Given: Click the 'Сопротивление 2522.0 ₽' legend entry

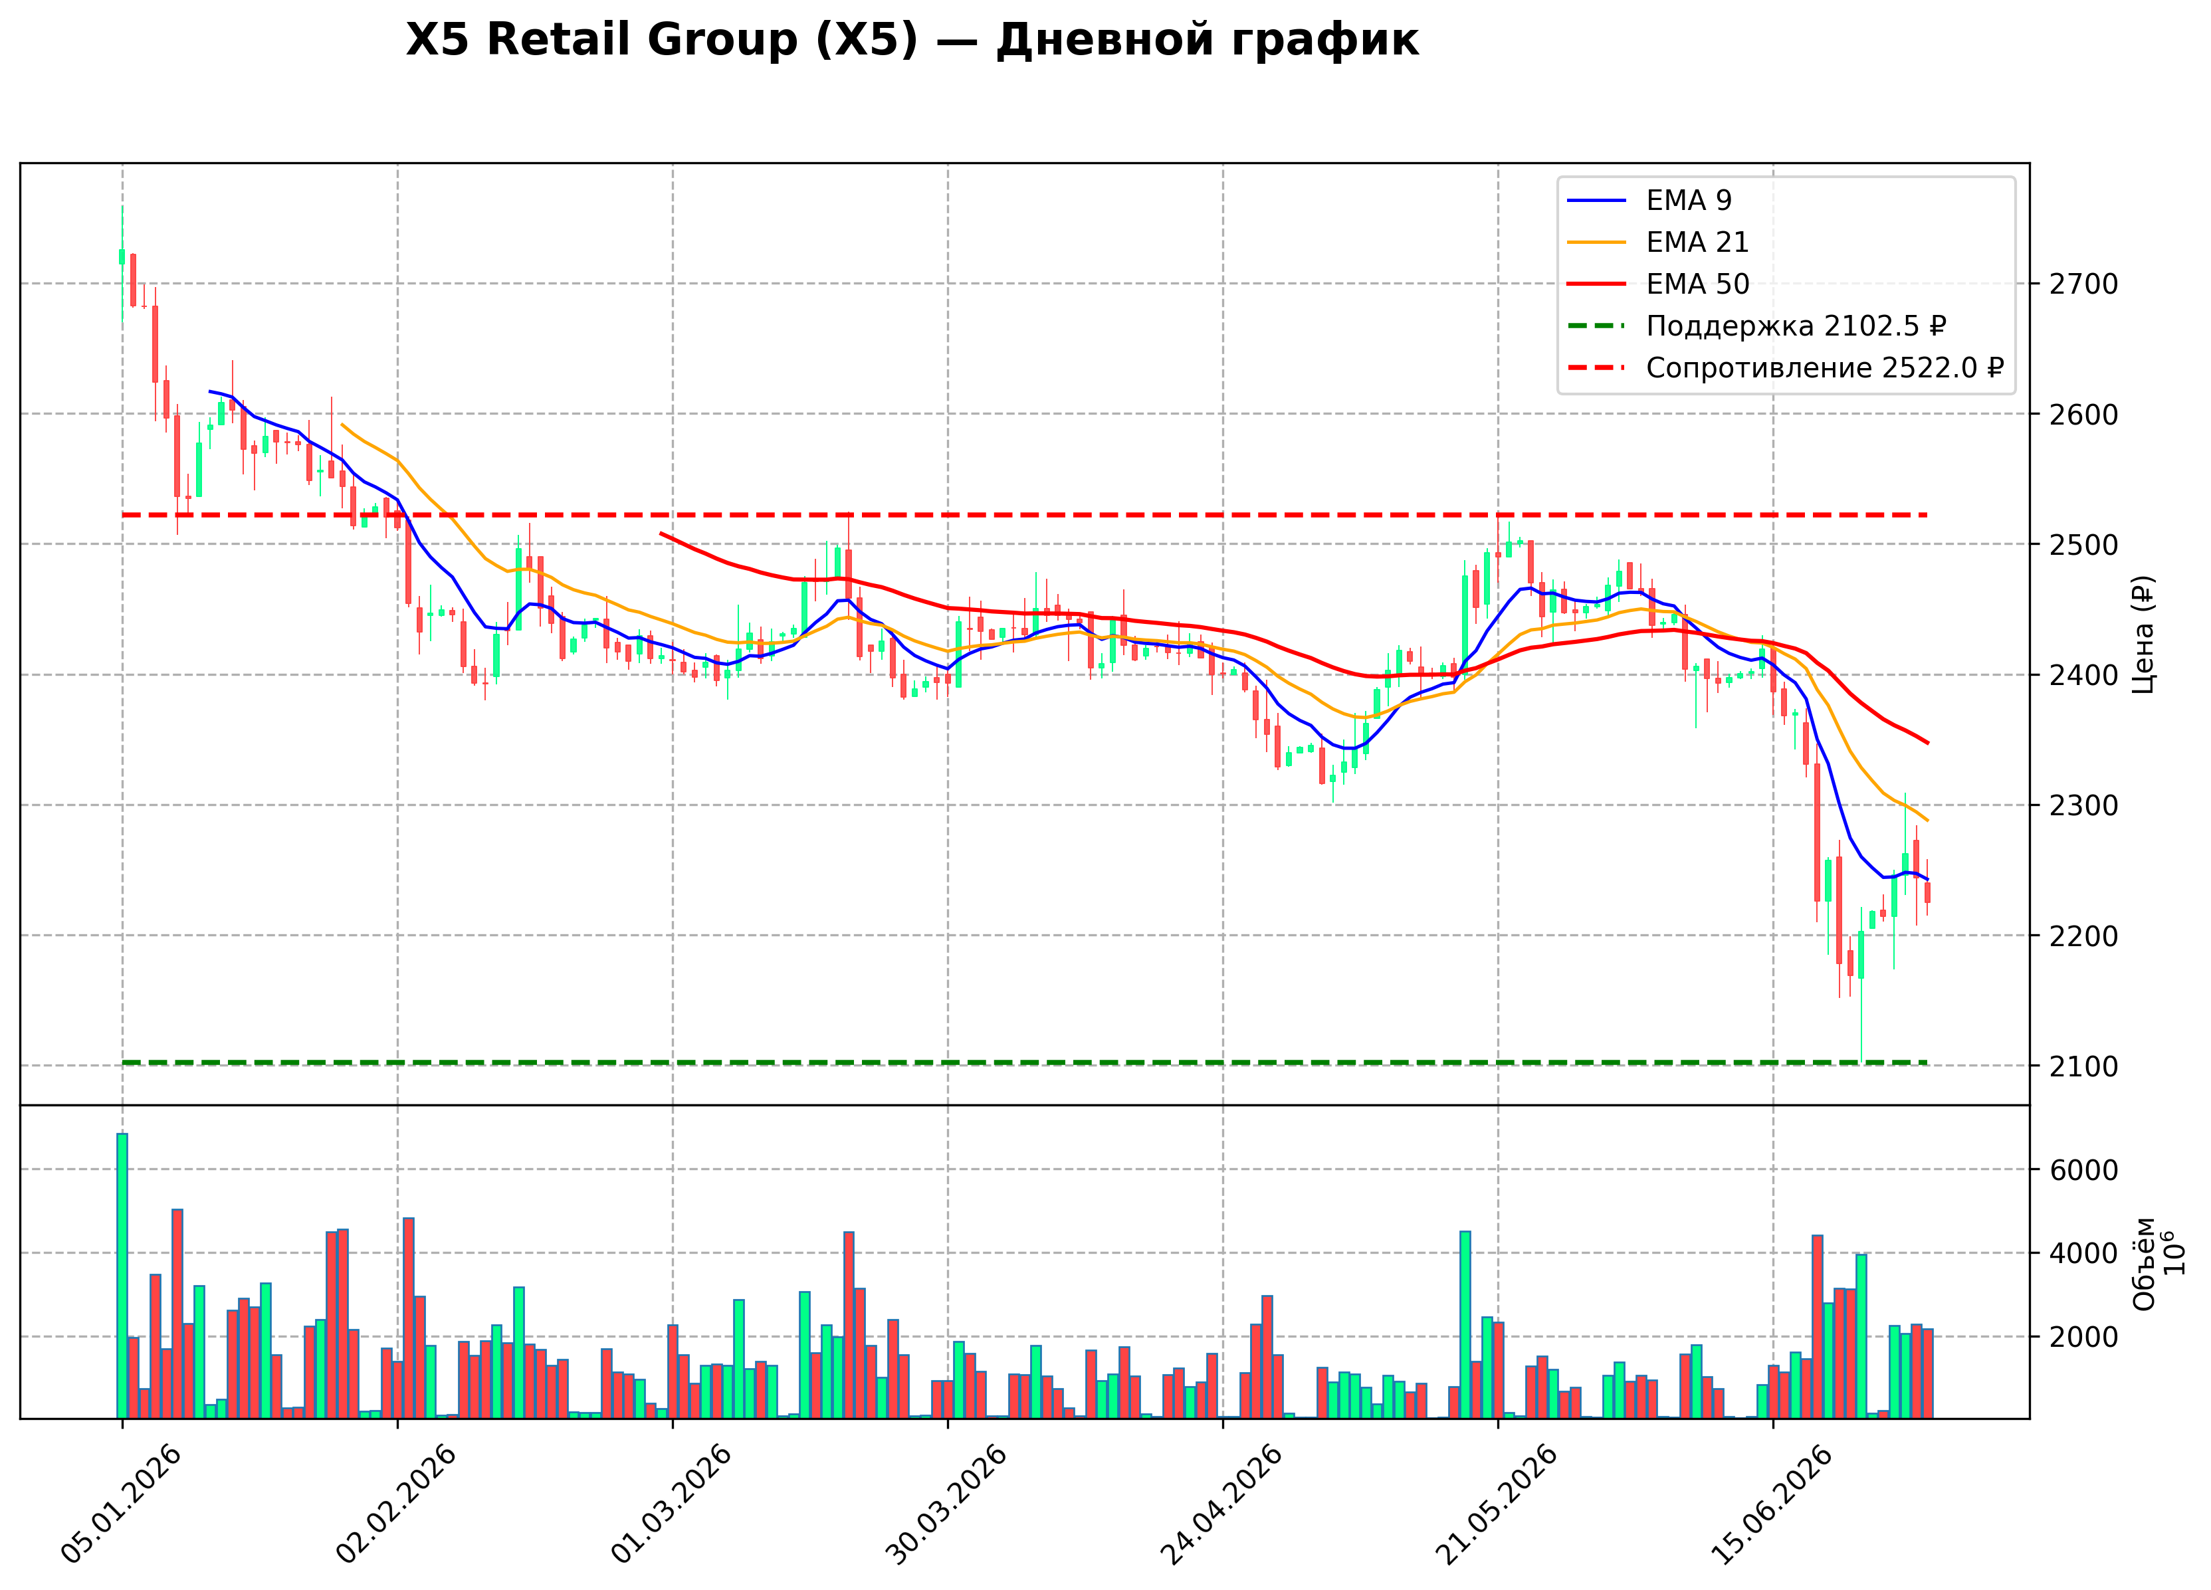Looking at the screenshot, I should (1825, 369).
